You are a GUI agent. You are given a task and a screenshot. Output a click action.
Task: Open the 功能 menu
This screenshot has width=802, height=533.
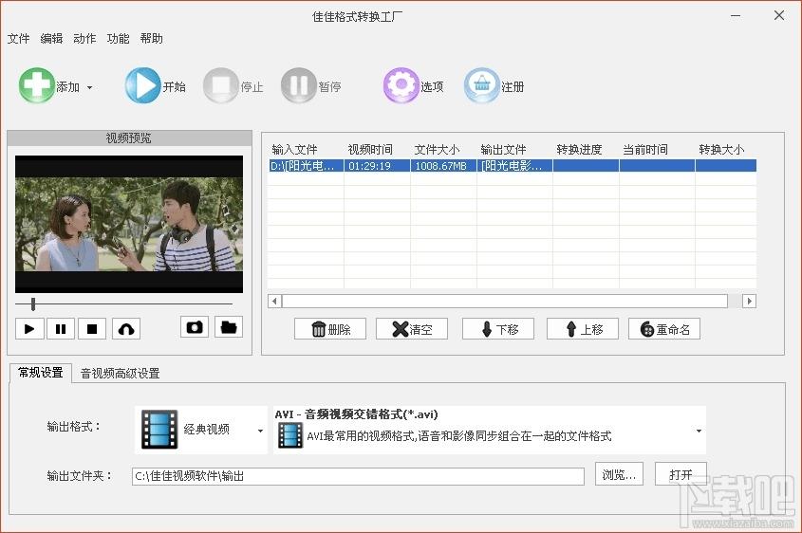(118, 38)
